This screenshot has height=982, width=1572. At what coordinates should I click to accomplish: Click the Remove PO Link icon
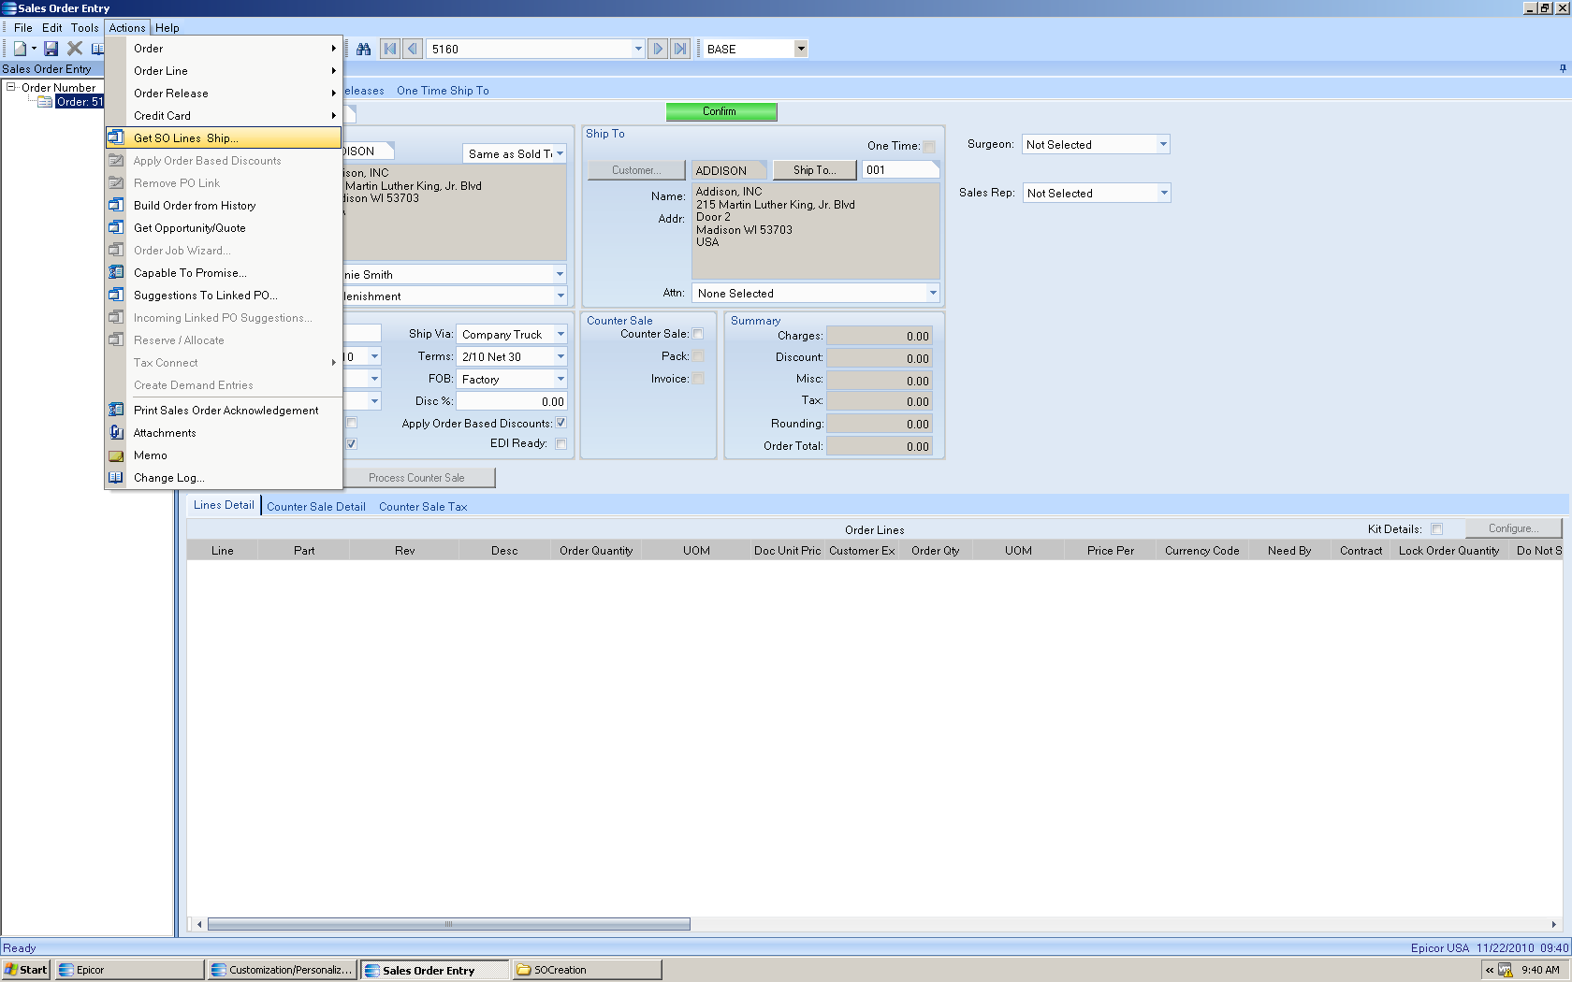116,182
